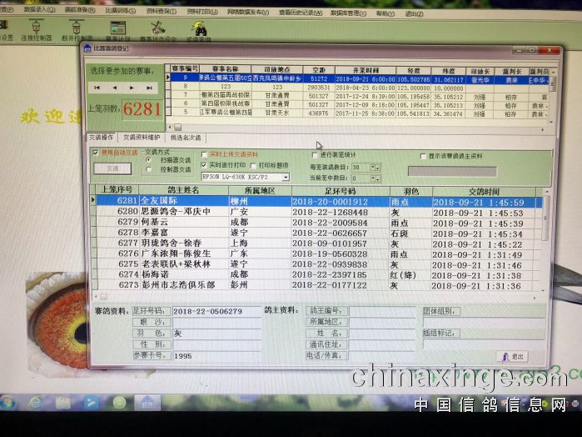Open EPSON LQ-630K printer dropdown
The height and width of the screenshot is (437, 582).
[x=286, y=177]
